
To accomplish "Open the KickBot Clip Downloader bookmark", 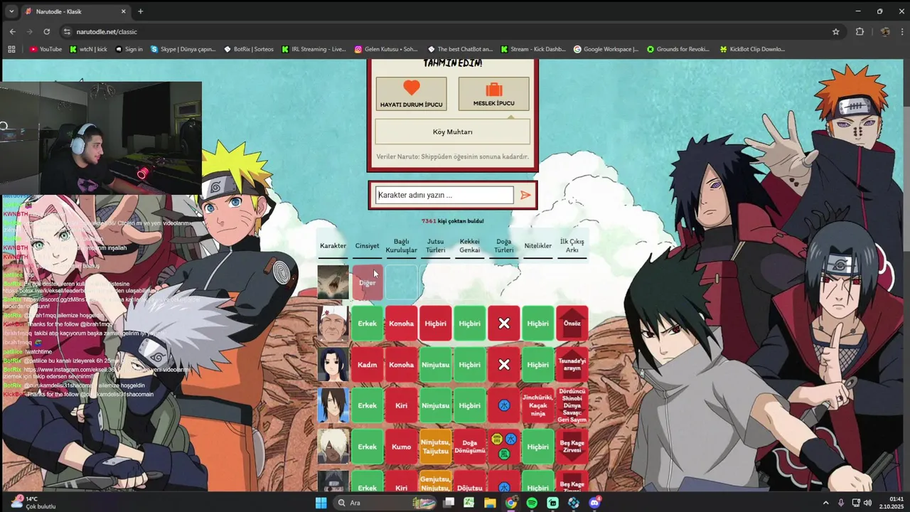I will (x=752, y=49).
